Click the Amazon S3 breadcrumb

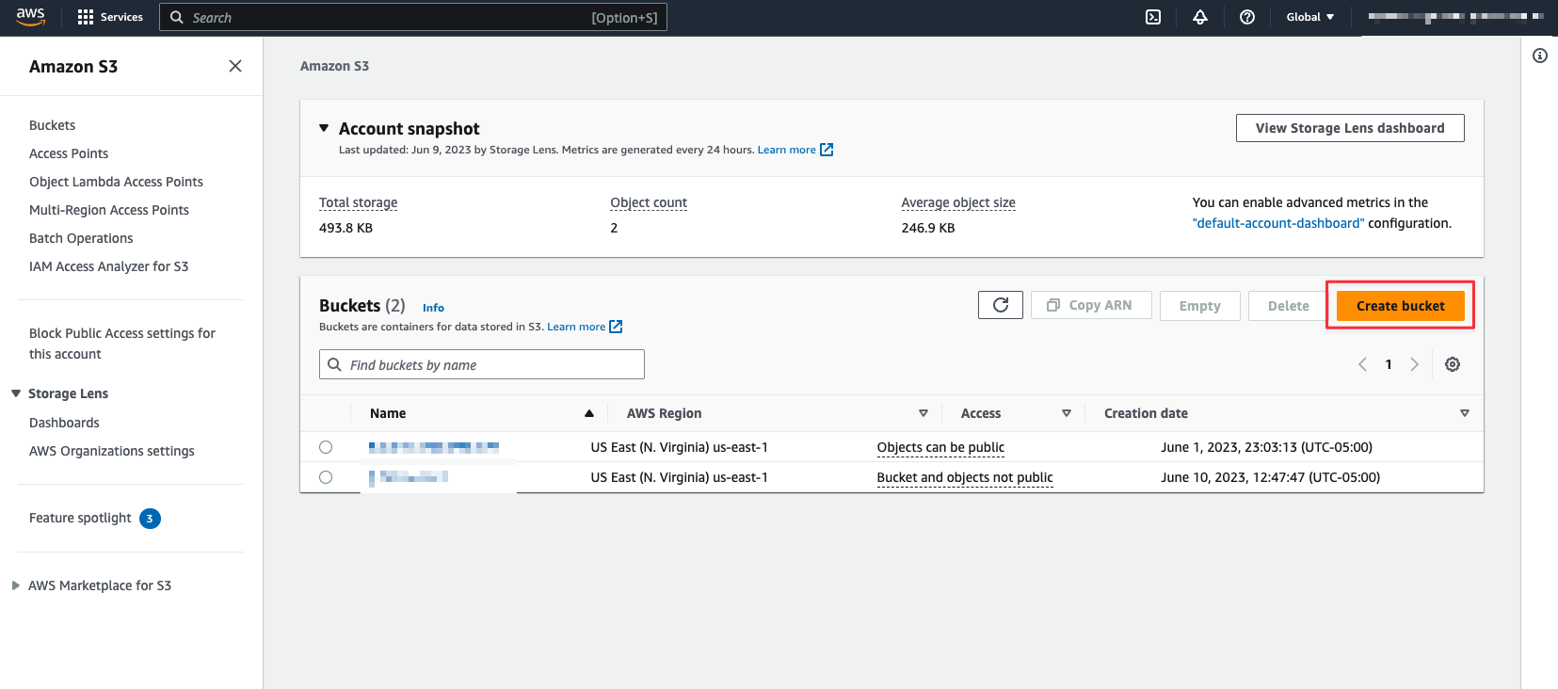click(334, 66)
